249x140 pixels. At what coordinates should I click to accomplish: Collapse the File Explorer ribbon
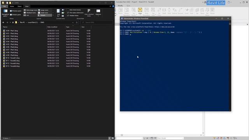pos(110,6)
